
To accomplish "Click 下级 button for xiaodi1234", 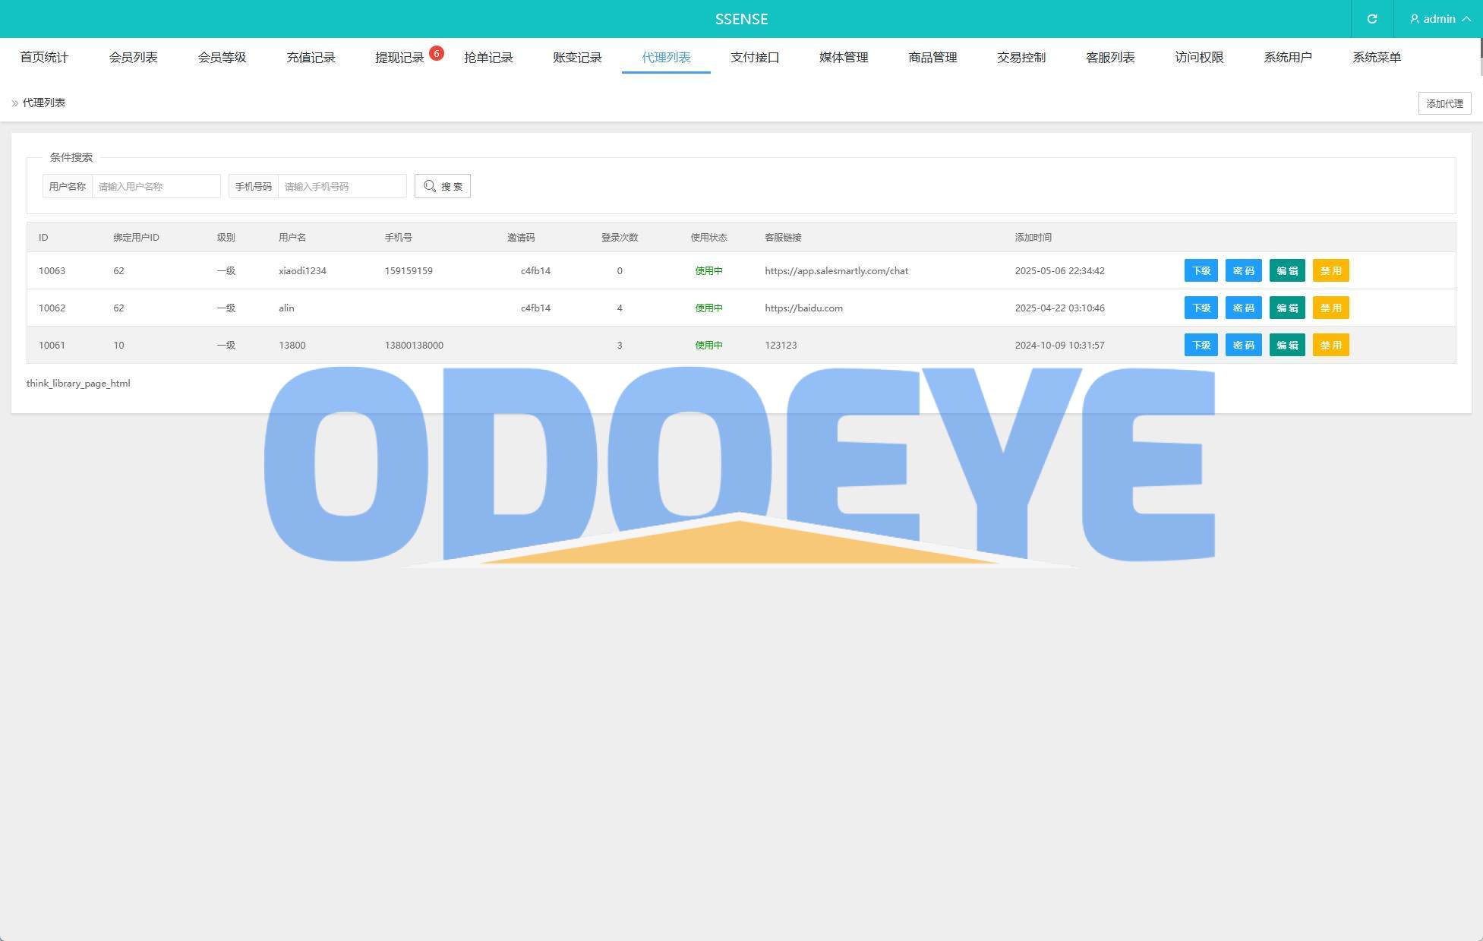I will [x=1201, y=270].
